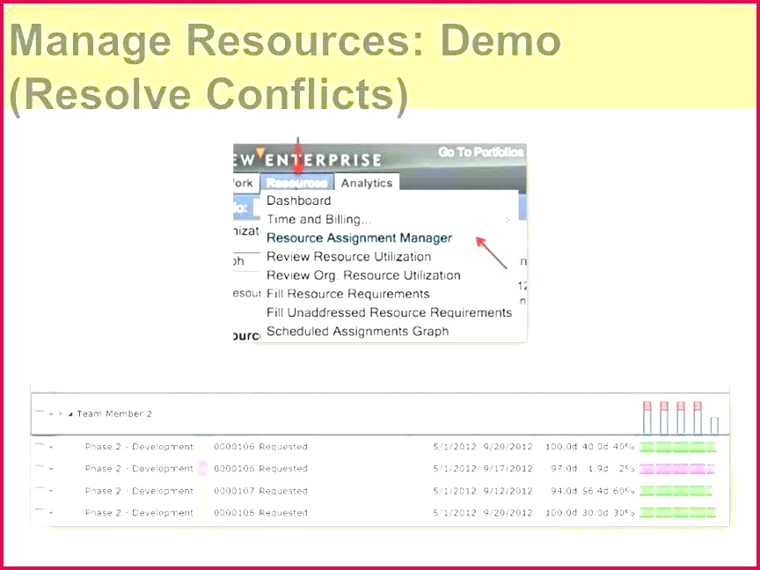Open row dropdown arrow for Team Member 2
Image resolution: width=760 pixels, height=570 pixels.
(x=51, y=414)
